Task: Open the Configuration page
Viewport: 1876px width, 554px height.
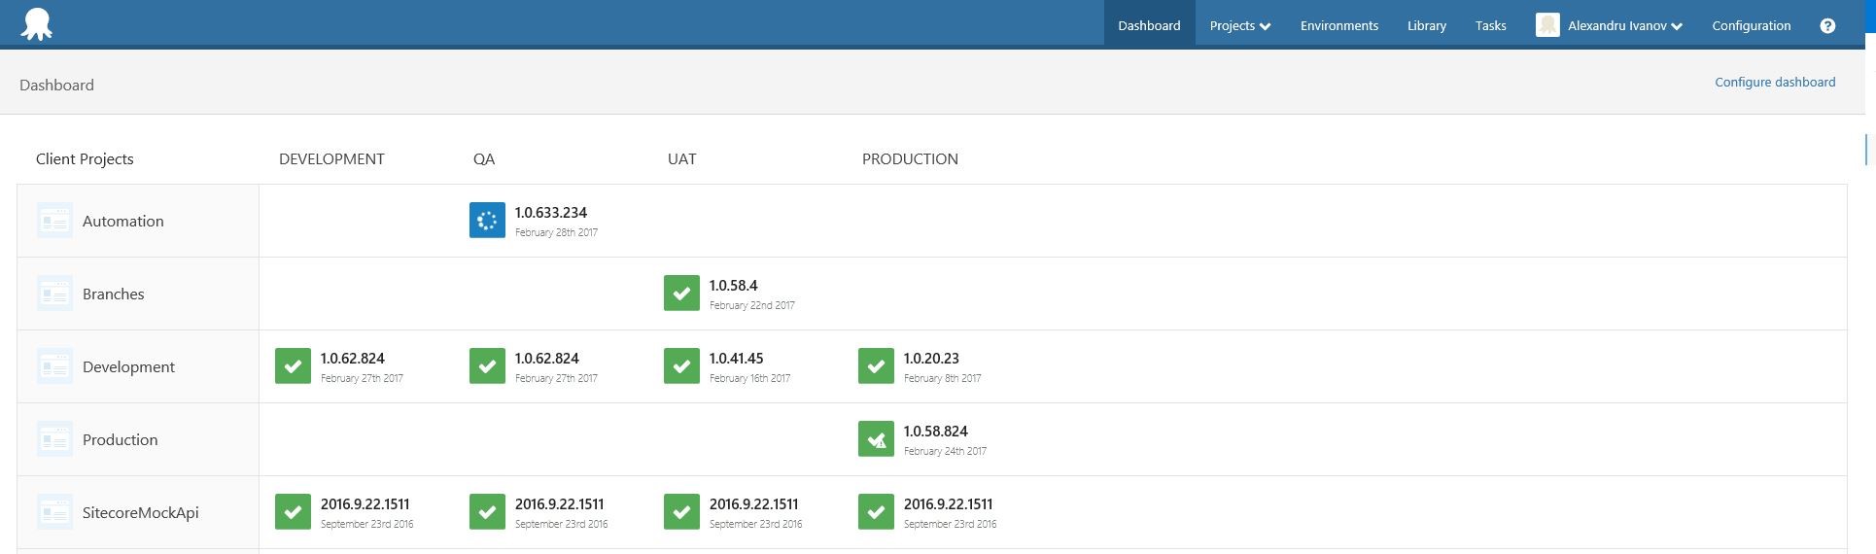Action: coord(1751,26)
